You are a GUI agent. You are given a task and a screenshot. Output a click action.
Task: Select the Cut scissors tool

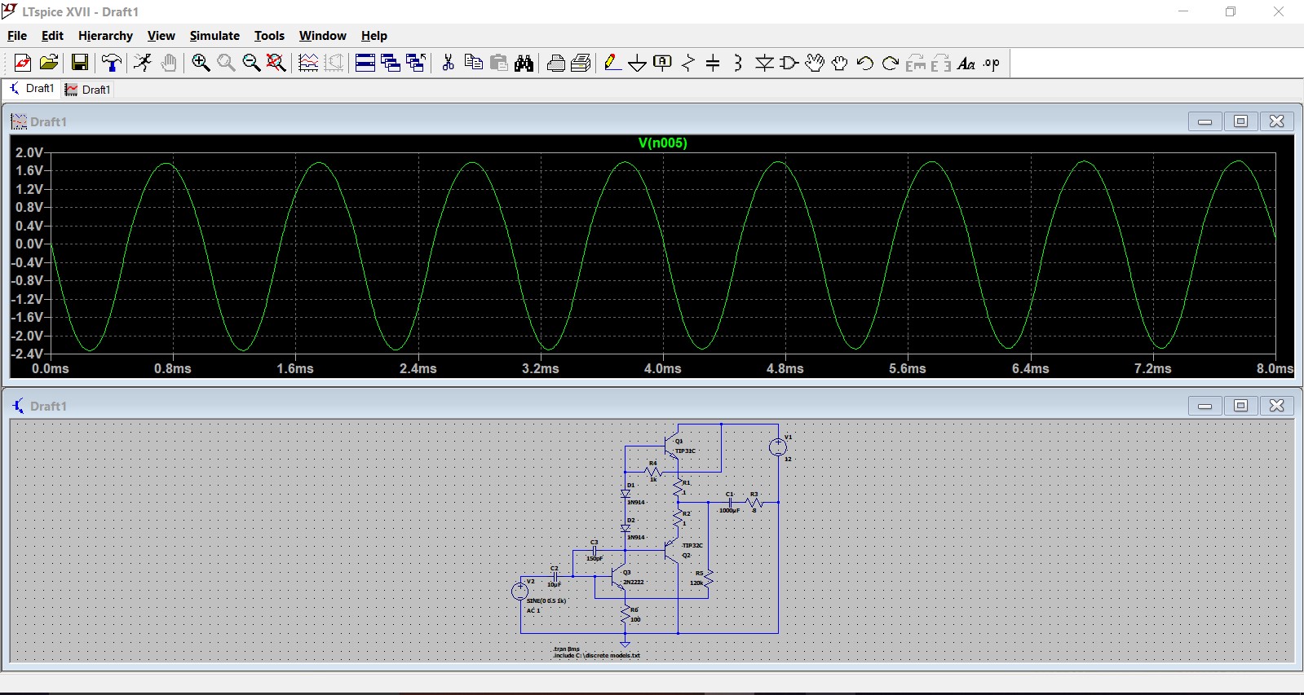(x=448, y=63)
